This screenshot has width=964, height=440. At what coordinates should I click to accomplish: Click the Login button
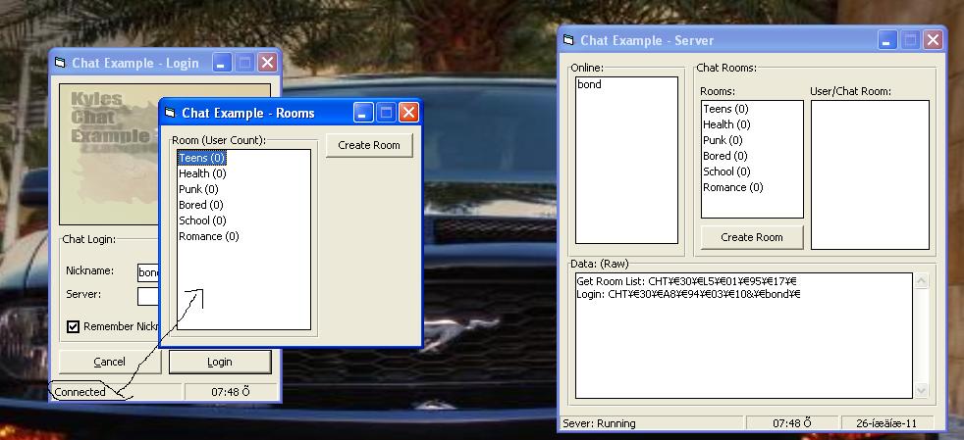(x=220, y=362)
